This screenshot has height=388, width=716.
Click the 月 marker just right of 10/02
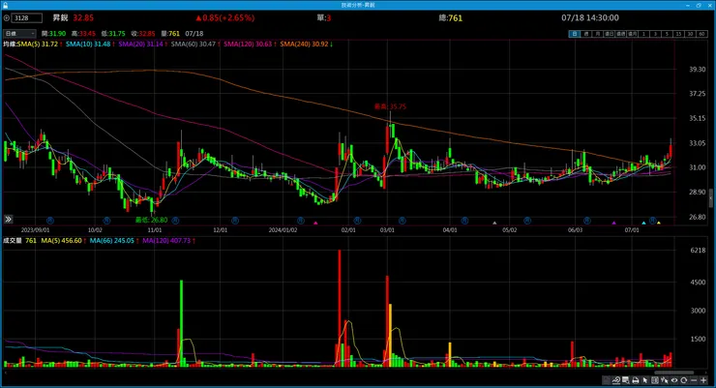point(106,221)
